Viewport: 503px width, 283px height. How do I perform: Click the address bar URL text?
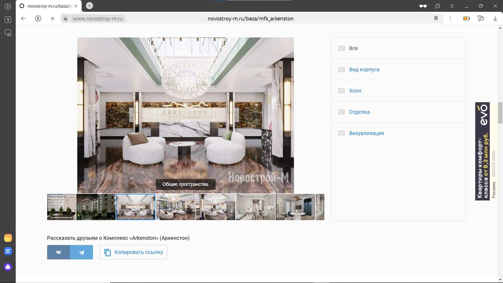coord(250,18)
